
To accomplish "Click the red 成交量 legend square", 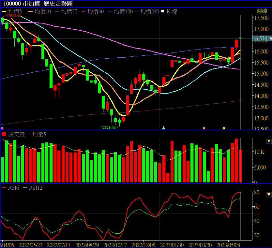I will point(4,134).
